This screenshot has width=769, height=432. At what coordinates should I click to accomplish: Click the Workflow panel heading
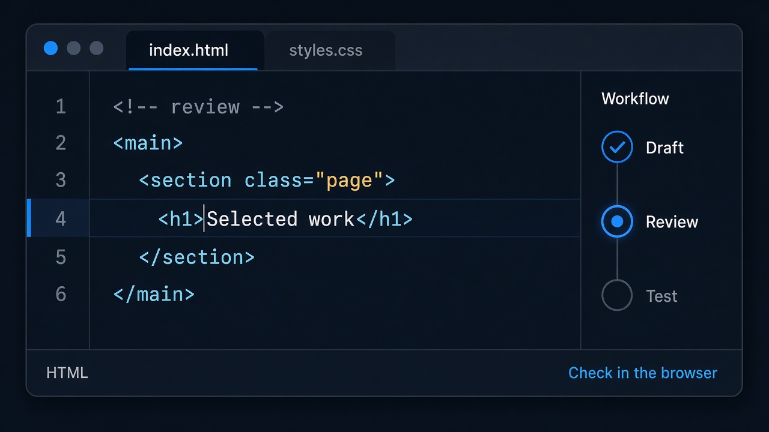click(635, 99)
